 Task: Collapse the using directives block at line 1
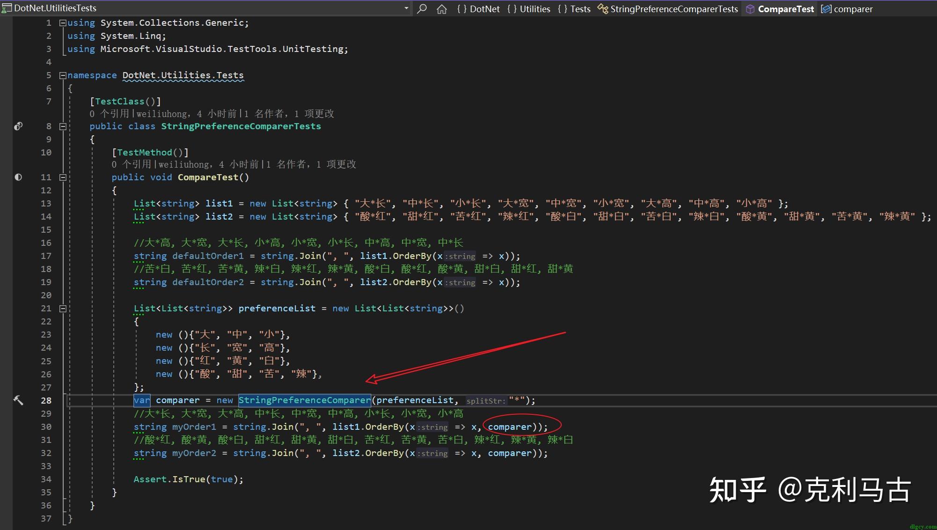pyautogui.click(x=63, y=22)
